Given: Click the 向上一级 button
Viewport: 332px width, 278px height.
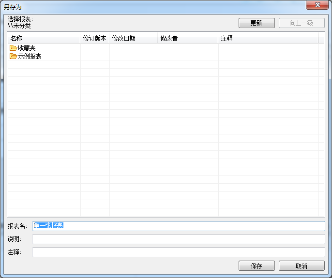Looking at the screenshot, I should coord(302,23).
